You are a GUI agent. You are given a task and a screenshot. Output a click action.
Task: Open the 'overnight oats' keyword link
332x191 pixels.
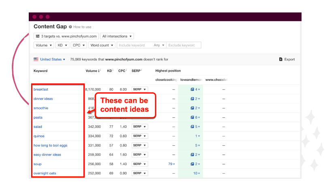pyautogui.click(x=45, y=173)
